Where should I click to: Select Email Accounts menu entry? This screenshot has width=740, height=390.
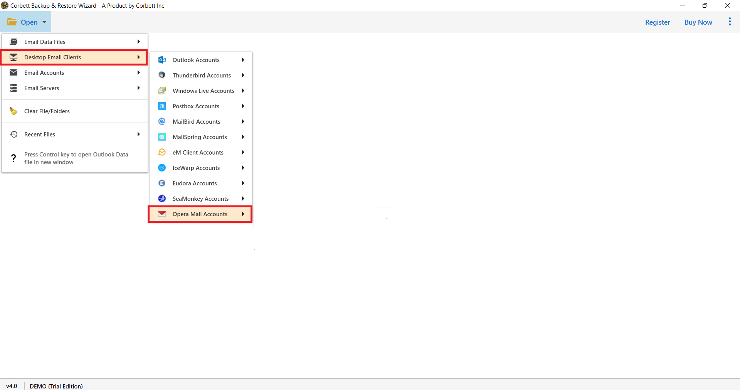75,72
